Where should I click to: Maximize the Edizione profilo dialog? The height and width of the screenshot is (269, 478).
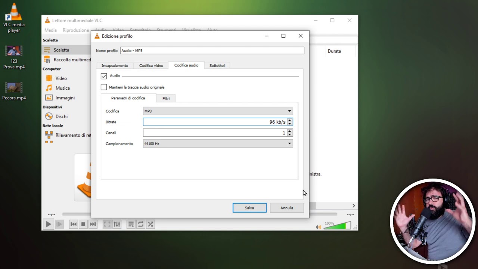[x=283, y=36]
